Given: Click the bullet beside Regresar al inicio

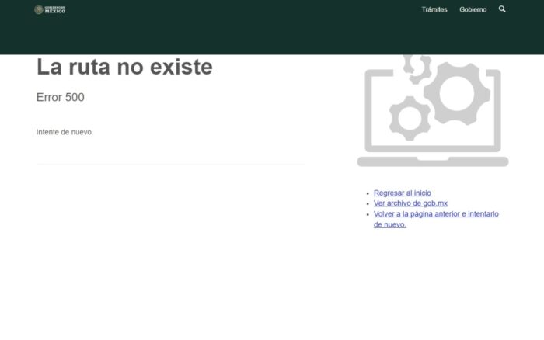Looking at the screenshot, I should tap(368, 193).
